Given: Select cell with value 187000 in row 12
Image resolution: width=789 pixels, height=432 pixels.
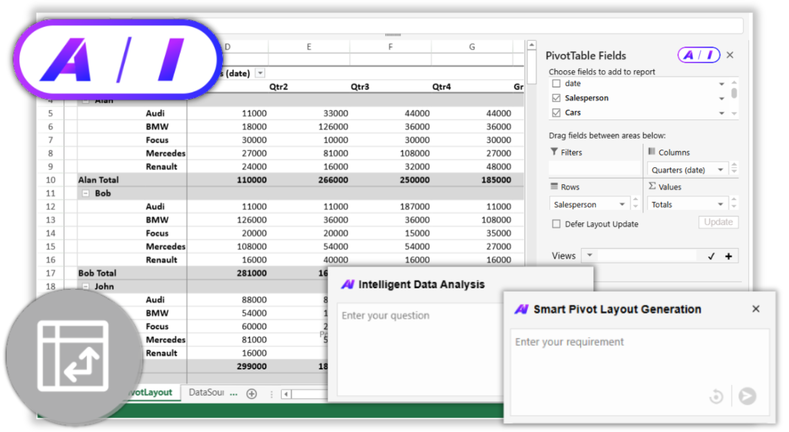Looking at the screenshot, I should click(415, 207).
